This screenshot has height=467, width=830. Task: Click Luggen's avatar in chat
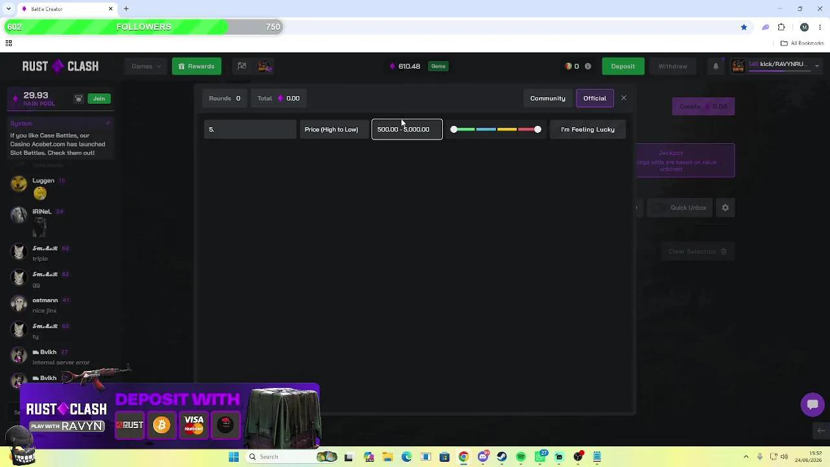pos(19,184)
